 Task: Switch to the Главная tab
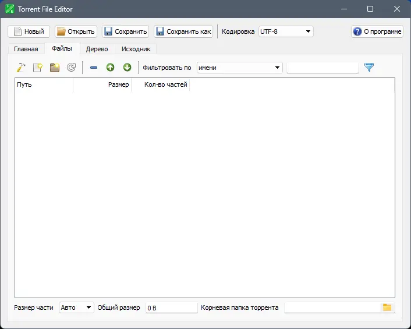(26, 49)
